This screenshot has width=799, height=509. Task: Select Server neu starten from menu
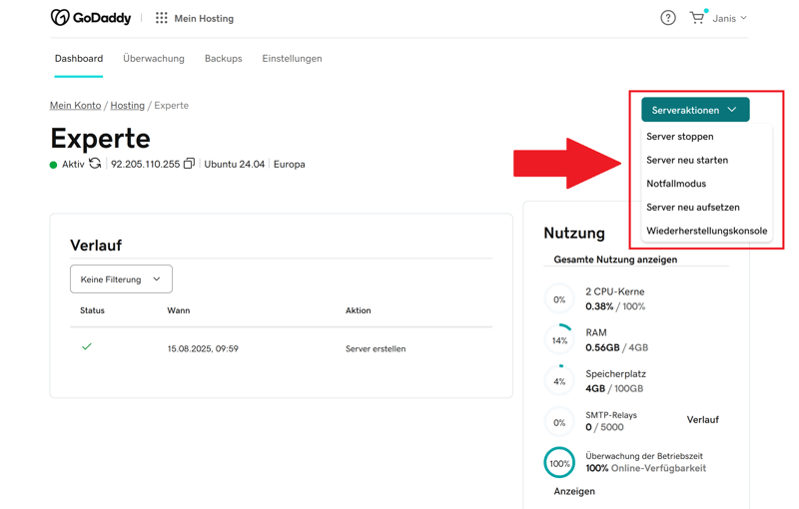point(687,160)
